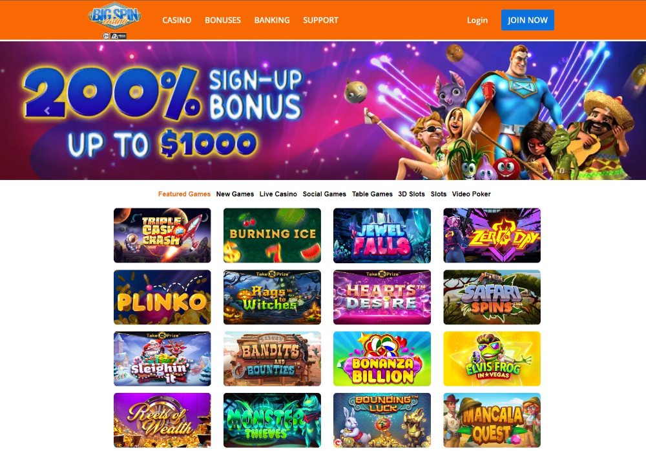
Task: Launch Bonanza Billion slot
Action: click(x=382, y=359)
